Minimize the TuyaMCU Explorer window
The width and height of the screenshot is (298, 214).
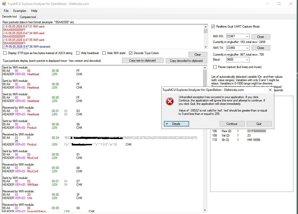click(x=267, y=4)
